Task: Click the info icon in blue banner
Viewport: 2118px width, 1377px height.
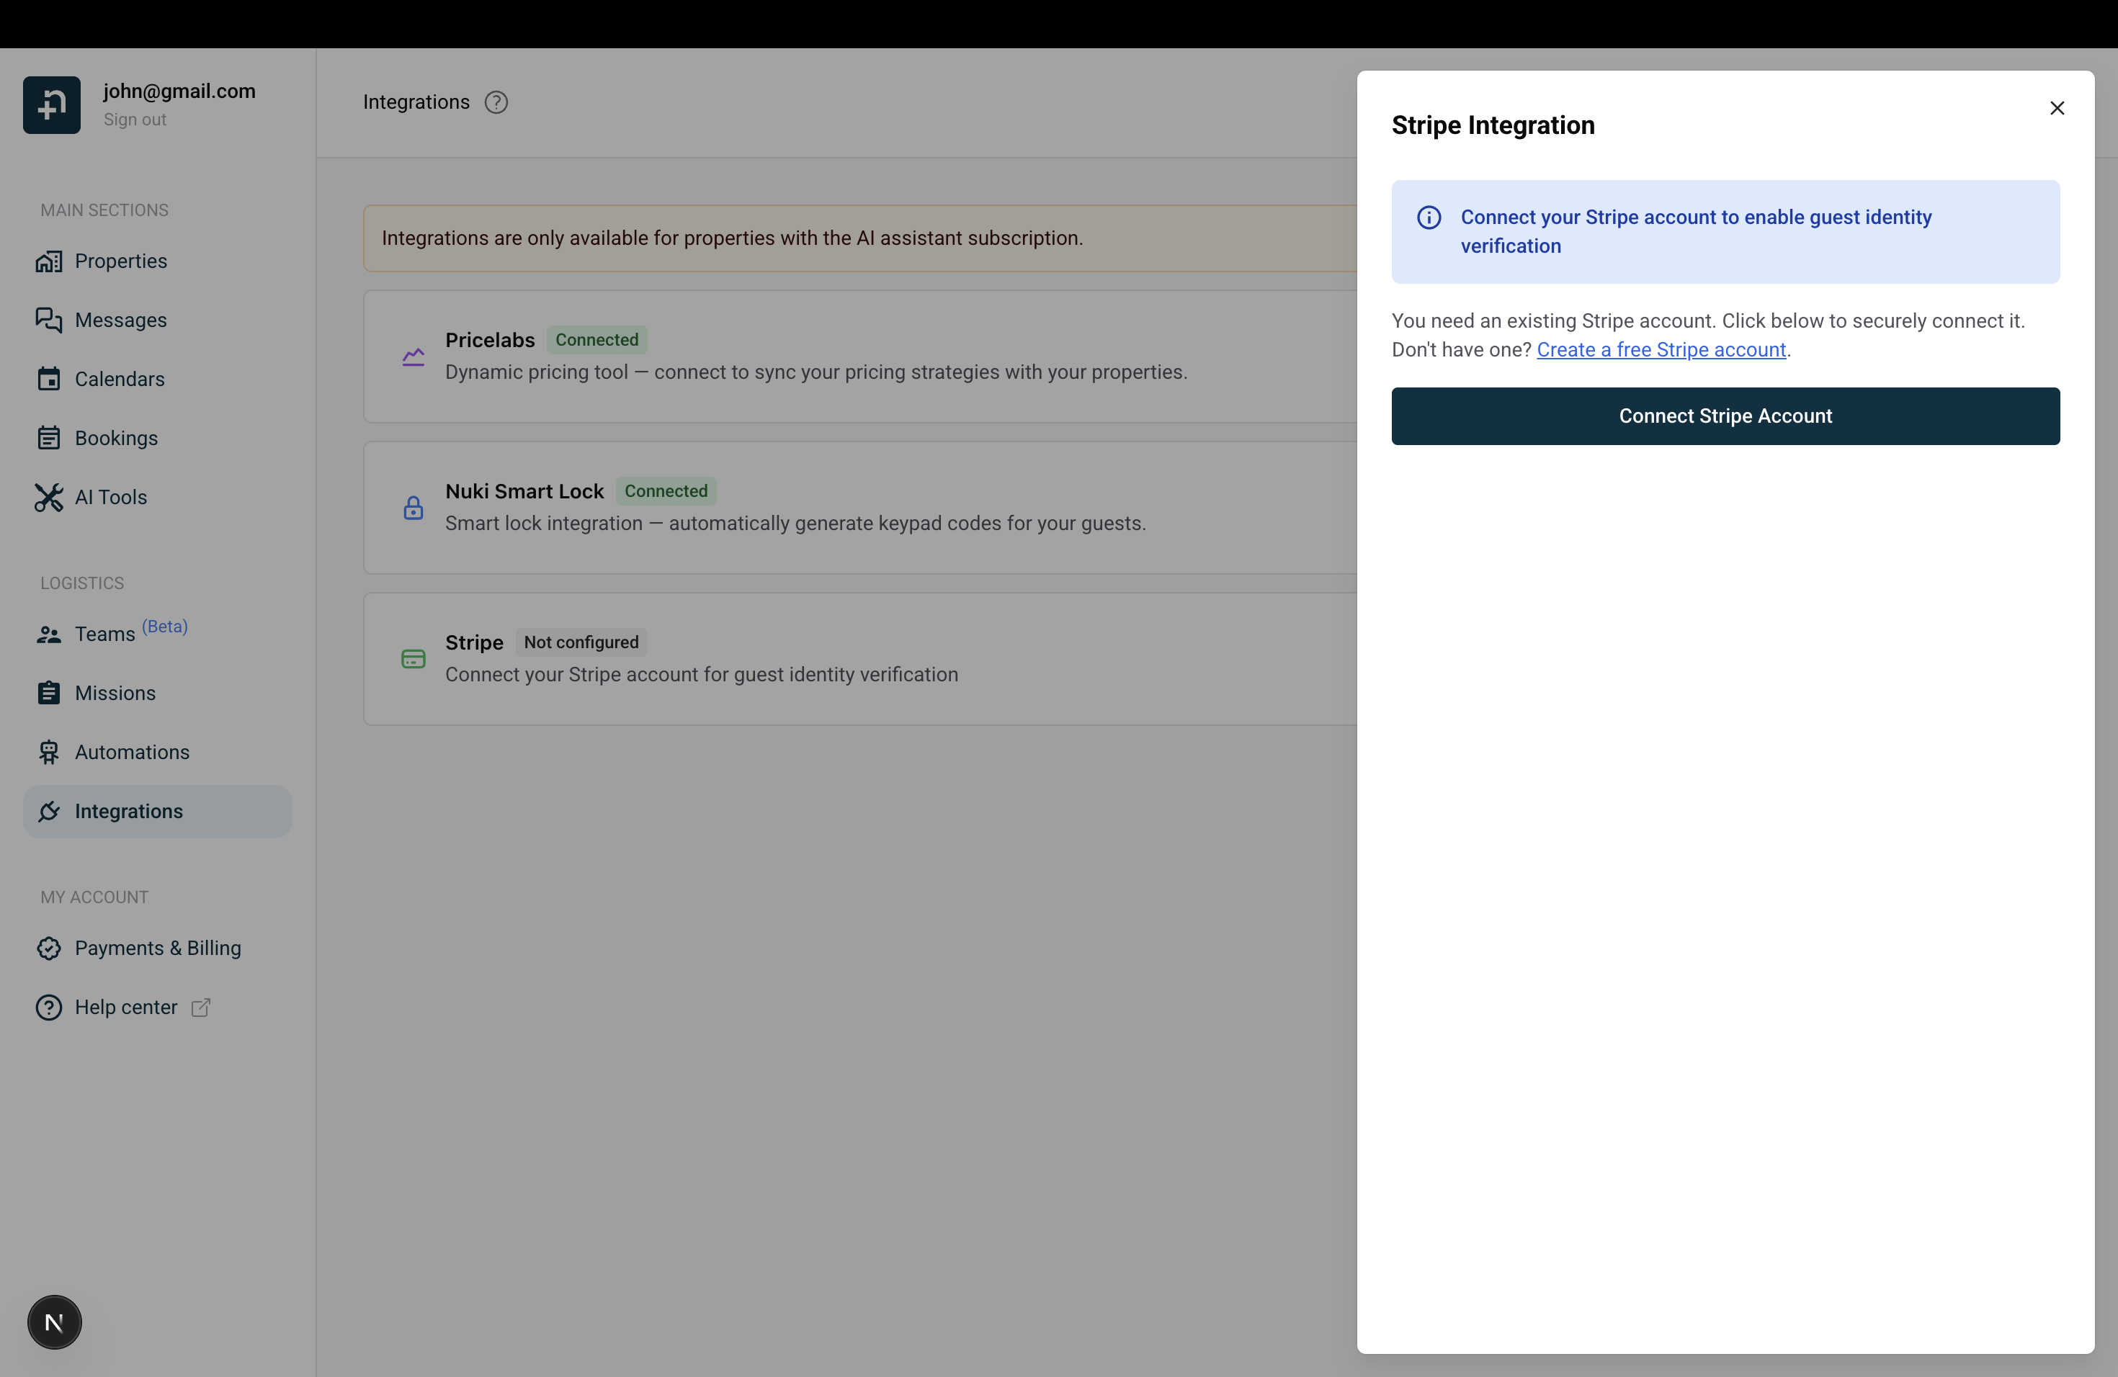Action: [x=1429, y=218]
